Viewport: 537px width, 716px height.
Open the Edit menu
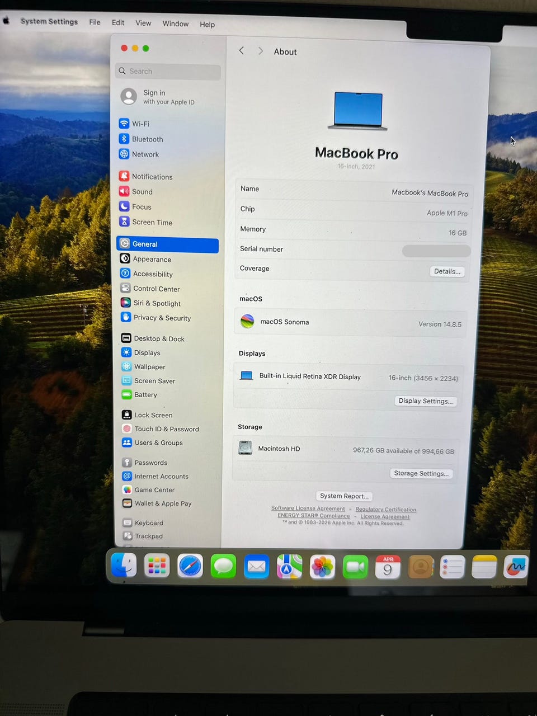pyautogui.click(x=118, y=22)
